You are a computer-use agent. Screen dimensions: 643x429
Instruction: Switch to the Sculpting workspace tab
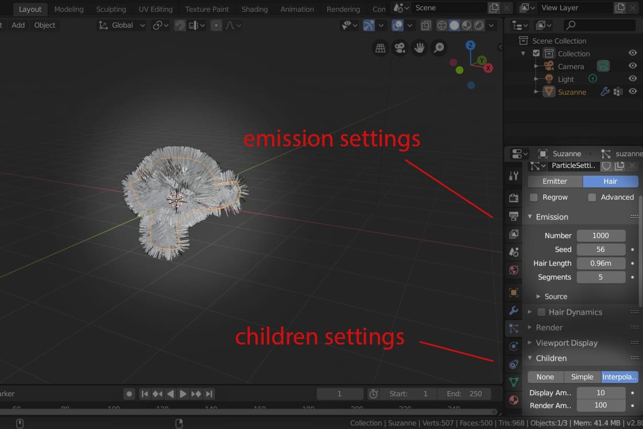click(111, 9)
